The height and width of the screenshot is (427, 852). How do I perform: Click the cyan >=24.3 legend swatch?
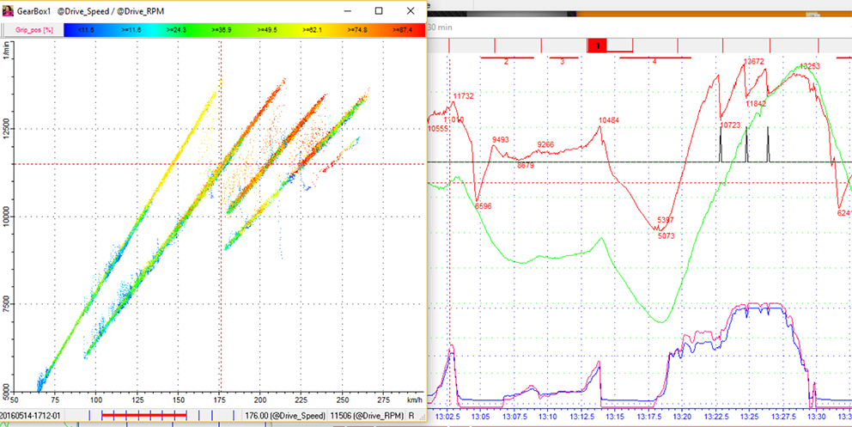(175, 29)
